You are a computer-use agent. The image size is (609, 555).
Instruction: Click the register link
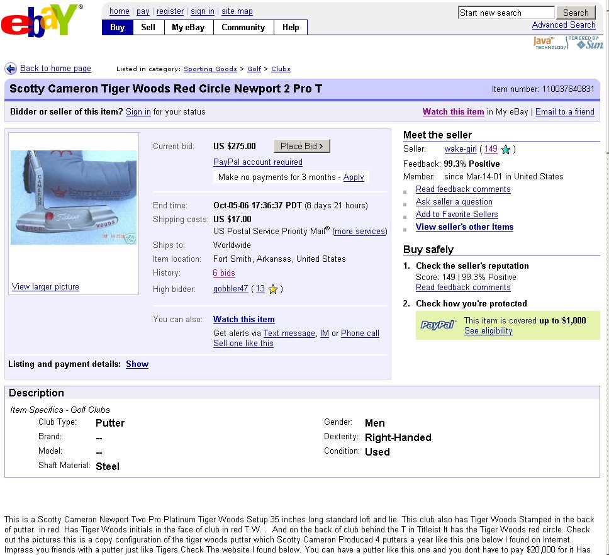(170, 11)
